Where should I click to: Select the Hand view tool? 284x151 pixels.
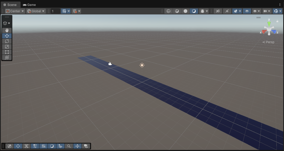(x=7, y=30)
